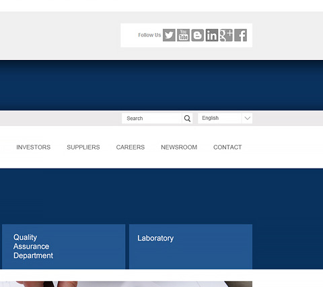This screenshot has height=287, width=323.
Task: Open the YouTube social icon
Action: click(183, 35)
